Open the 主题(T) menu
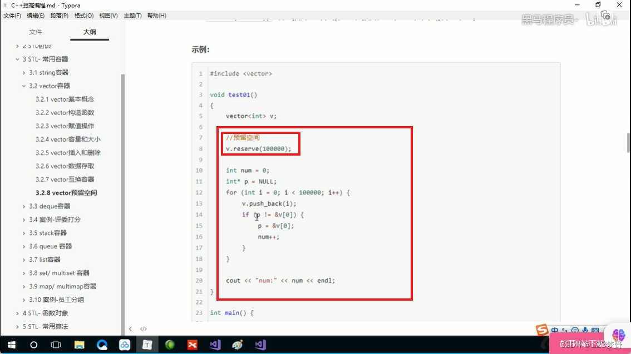 point(132,16)
